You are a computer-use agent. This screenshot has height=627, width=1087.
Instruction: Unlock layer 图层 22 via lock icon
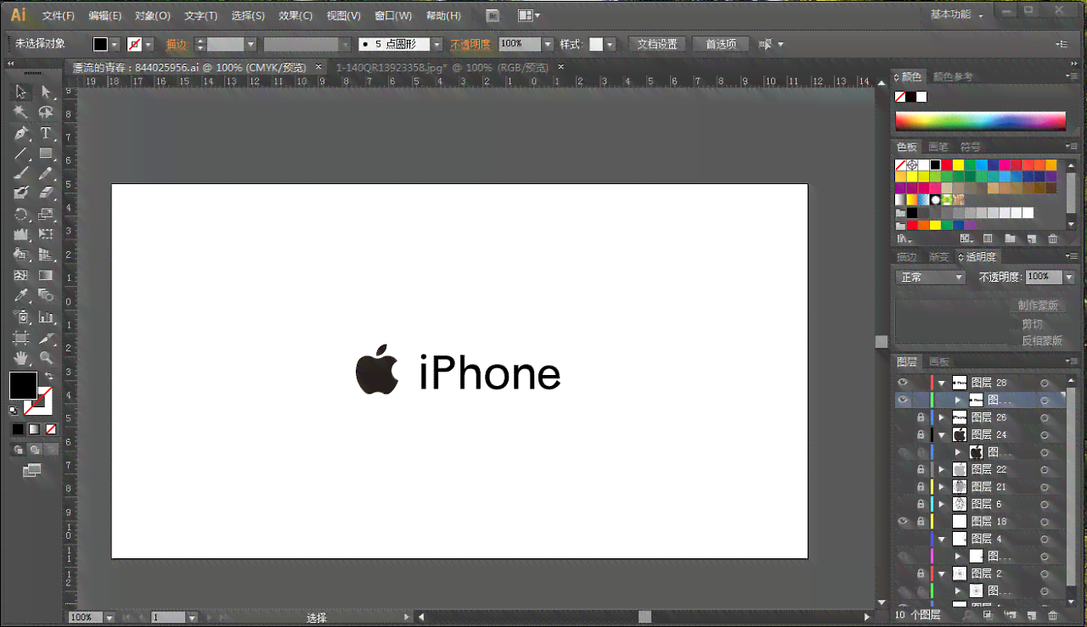point(921,469)
